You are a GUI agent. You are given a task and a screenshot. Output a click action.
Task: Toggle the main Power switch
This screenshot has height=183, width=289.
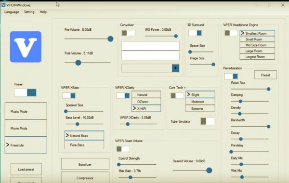click(25, 92)
